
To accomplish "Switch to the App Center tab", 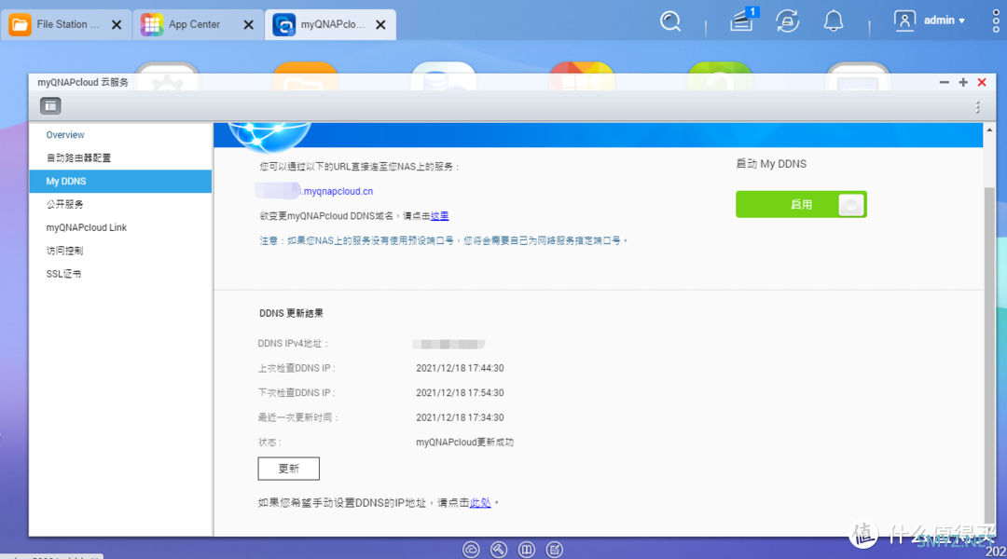I will pyautogui.click(x=199, y=24).
